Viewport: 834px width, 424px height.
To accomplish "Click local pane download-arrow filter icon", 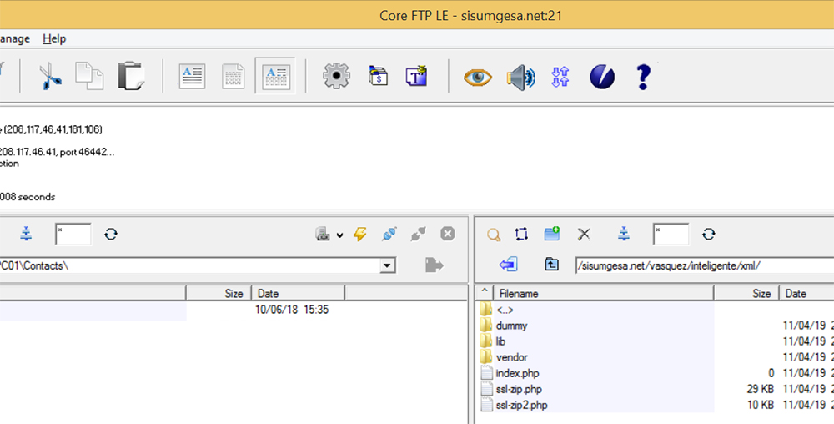I will tap(26, 234).
